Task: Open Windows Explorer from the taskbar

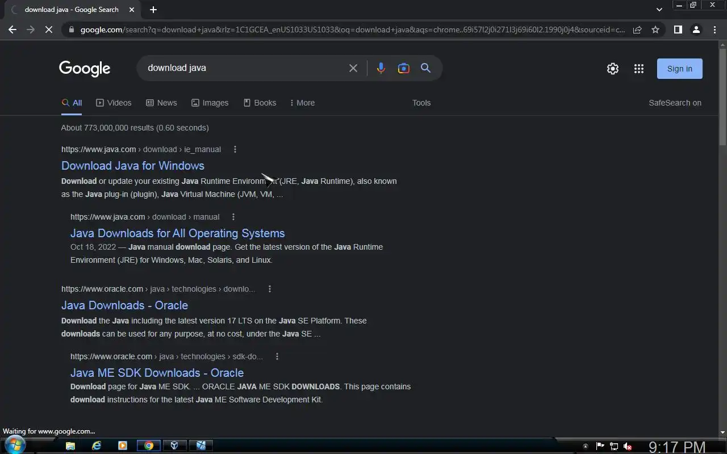Action: point(70,445)
